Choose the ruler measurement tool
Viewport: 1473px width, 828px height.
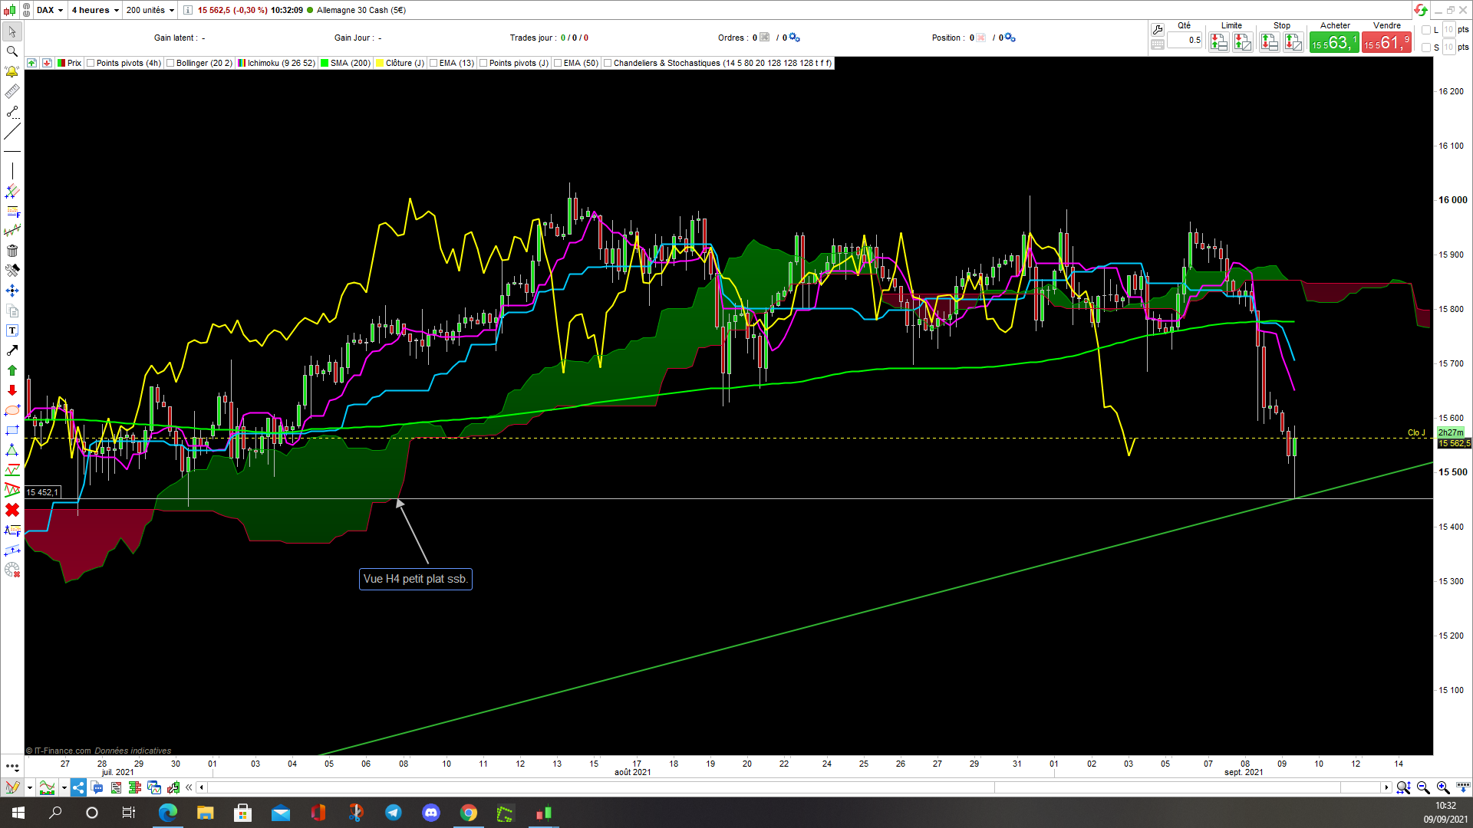coord(12,92)
